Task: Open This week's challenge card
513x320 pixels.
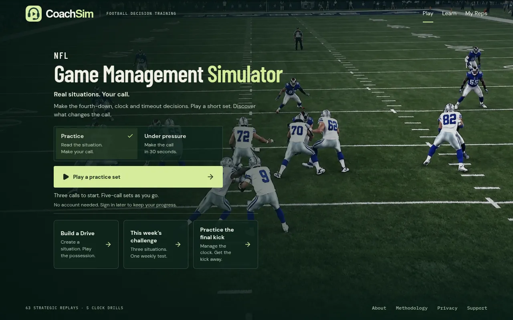Action: [x=156, y=244]
